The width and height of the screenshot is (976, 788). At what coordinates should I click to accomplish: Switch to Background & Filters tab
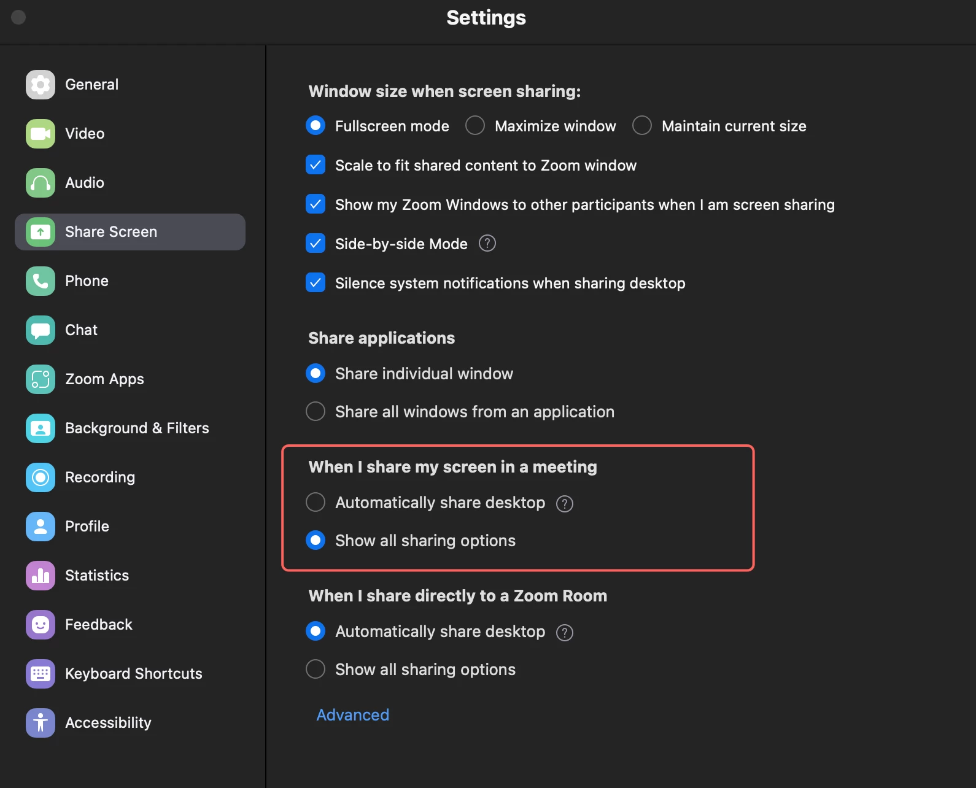137,428
